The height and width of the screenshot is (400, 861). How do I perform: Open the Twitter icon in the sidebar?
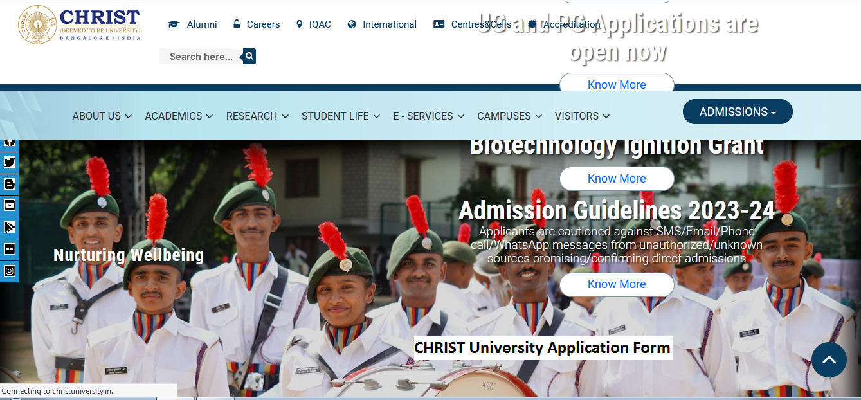[9, 163]
